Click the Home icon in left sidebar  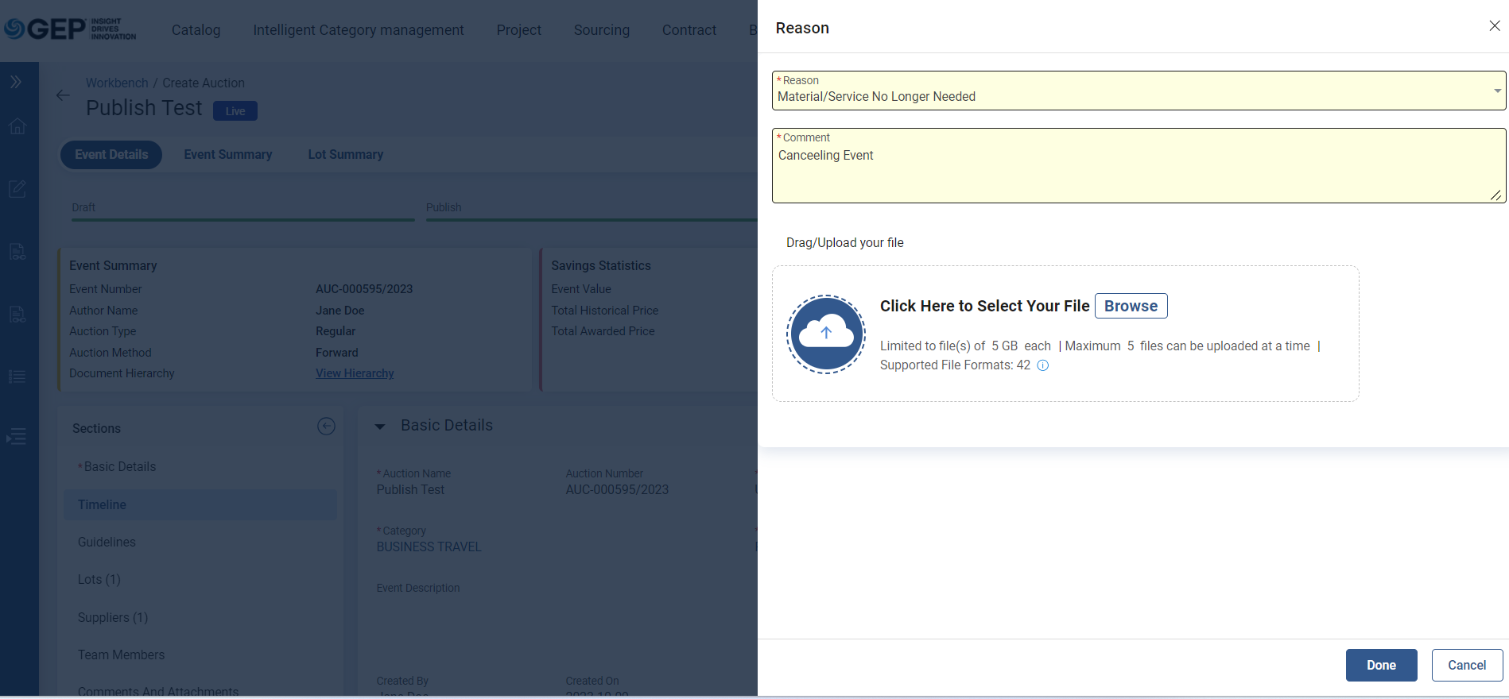click(17, 127)
